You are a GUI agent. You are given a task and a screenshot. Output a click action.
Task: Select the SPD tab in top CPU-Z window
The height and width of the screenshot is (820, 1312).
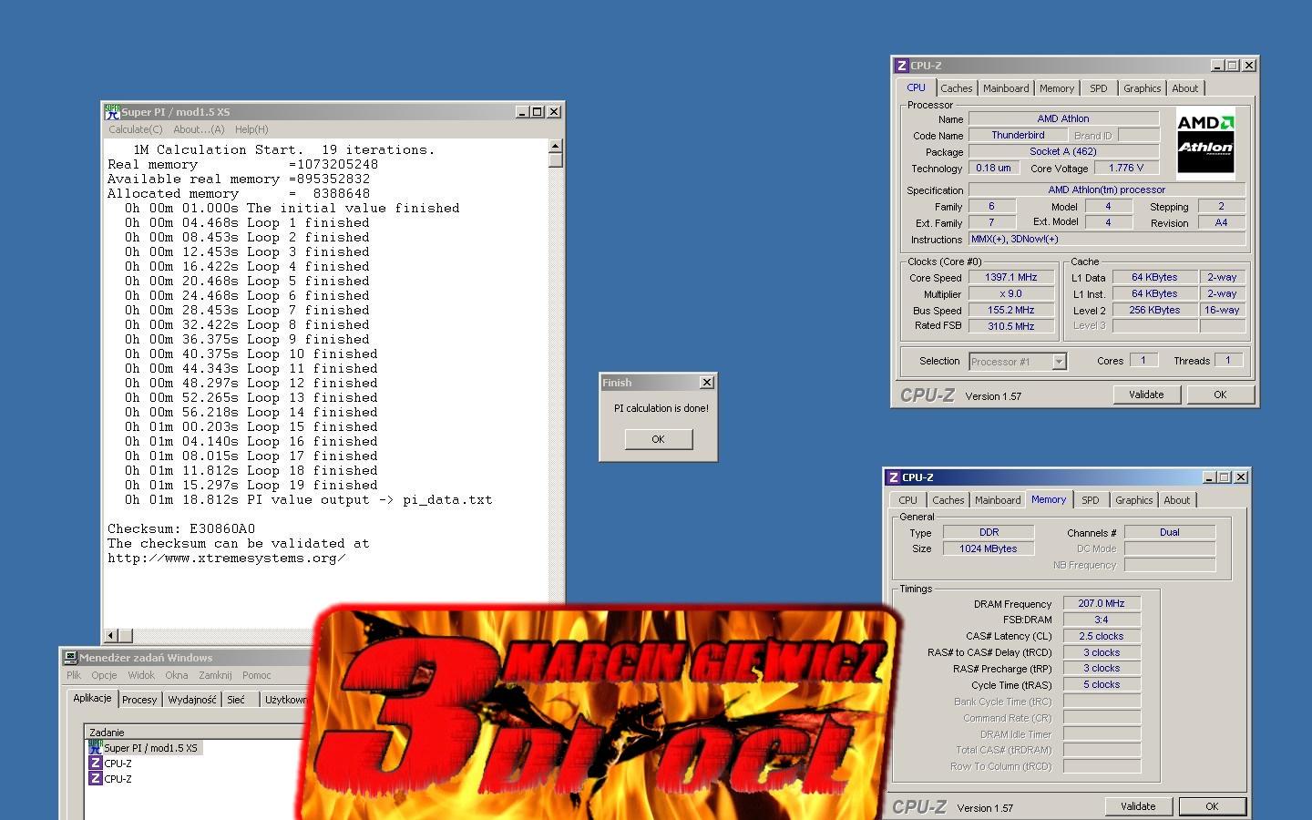[1099, 88]
